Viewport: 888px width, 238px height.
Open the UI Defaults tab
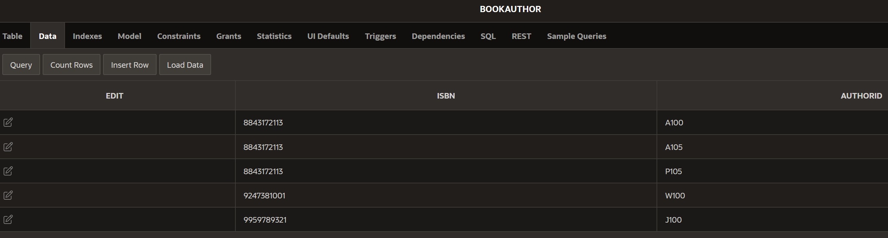point(328,36)
